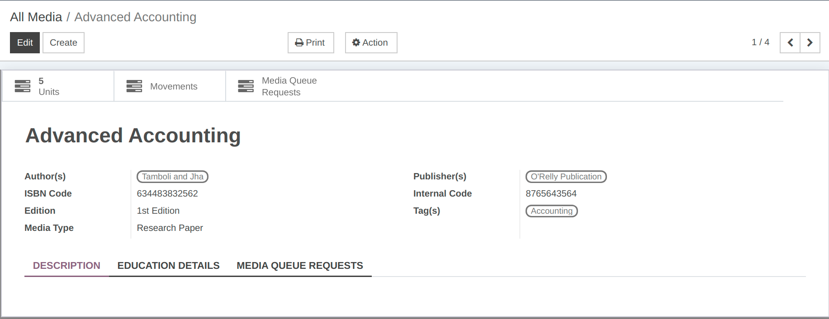
Task: Click the Media Type label
Action: [49, 228]
